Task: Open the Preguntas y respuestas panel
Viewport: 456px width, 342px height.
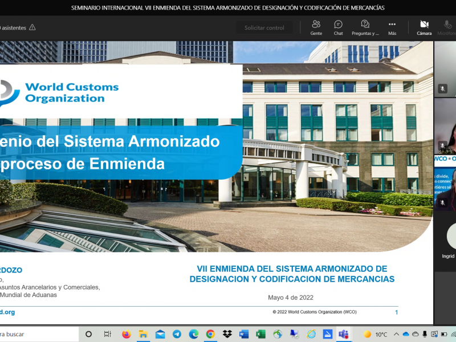Action: pos(365,27)
